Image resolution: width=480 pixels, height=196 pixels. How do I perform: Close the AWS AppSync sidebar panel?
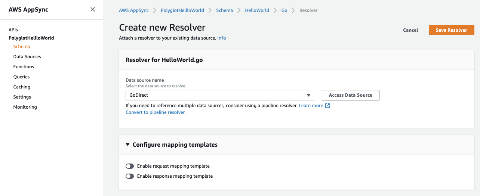tap(93, 9)
